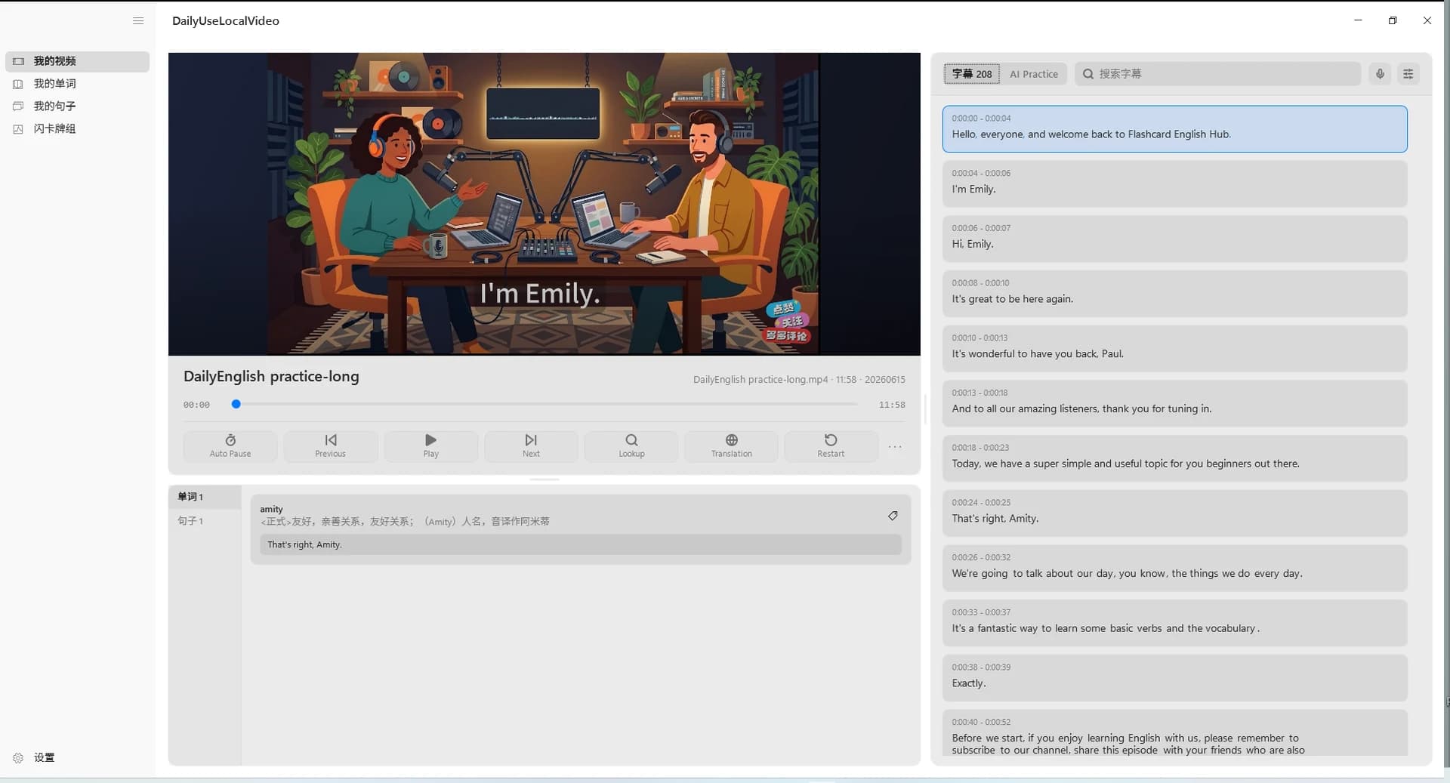
Task: Select subtitle "And to all our amazing listeners"
Action: [1174, 403]
